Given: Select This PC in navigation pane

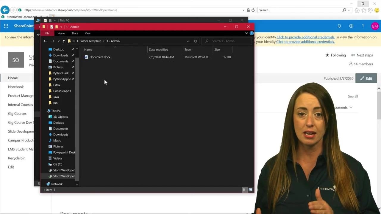Looking at the screenshot, I should pos(56,111).
